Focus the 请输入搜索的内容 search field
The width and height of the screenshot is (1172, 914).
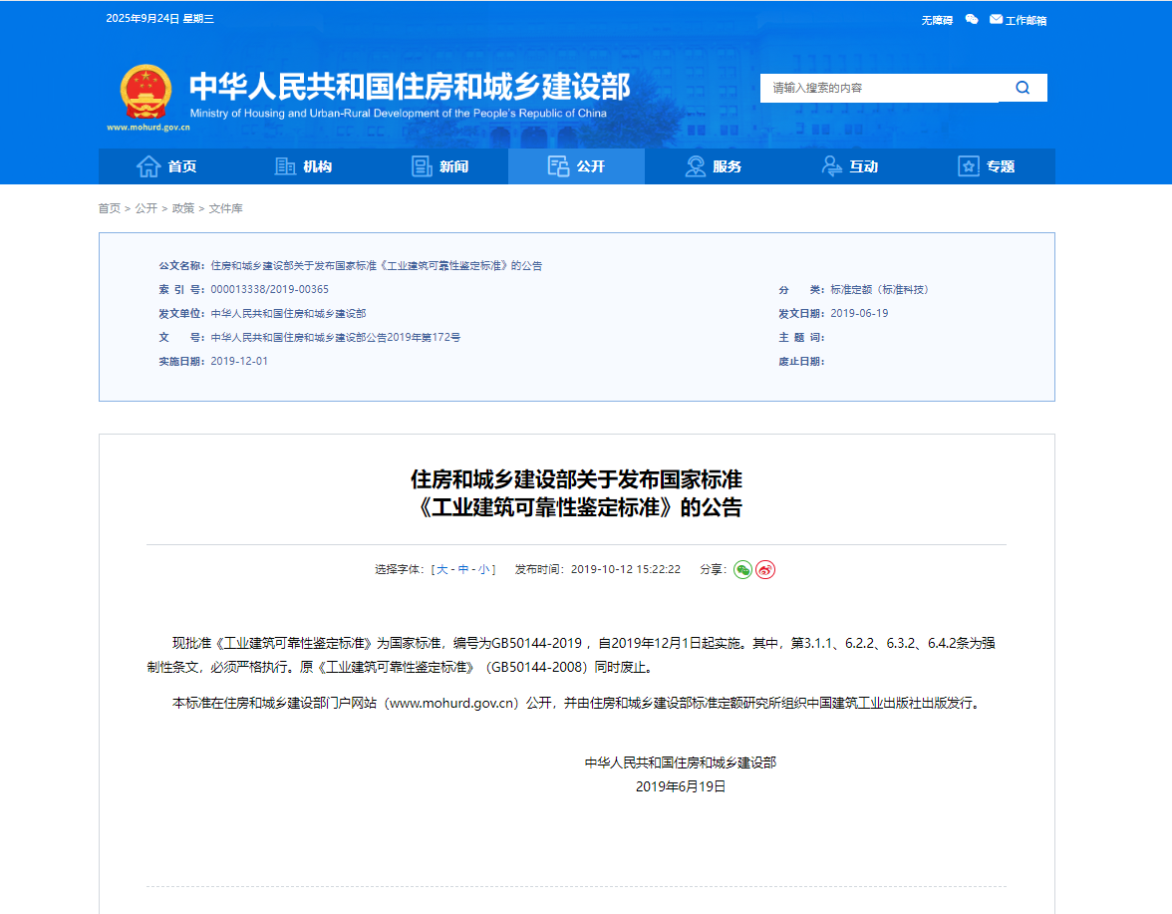(x=879, y=88)
